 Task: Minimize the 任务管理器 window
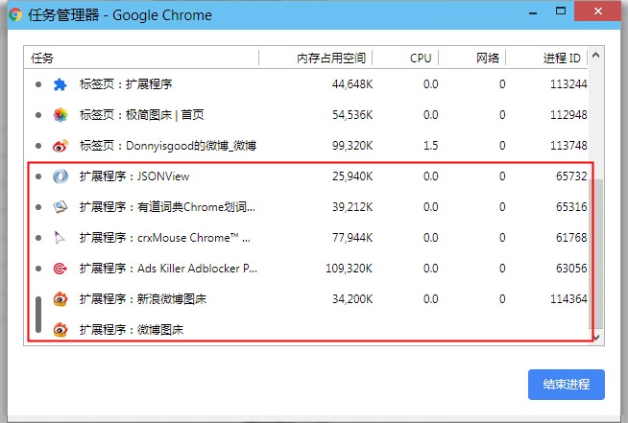(x=533, y=12)
